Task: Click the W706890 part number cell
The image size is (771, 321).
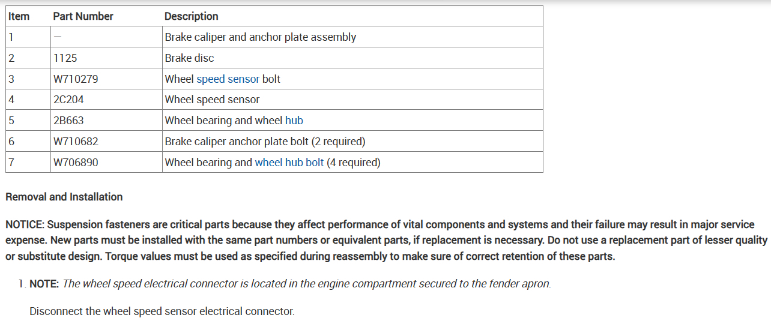Action: tap(76, 163)
